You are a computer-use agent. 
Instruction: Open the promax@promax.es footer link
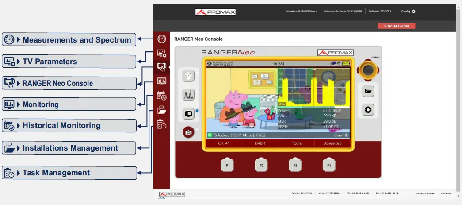click(425, 193)
